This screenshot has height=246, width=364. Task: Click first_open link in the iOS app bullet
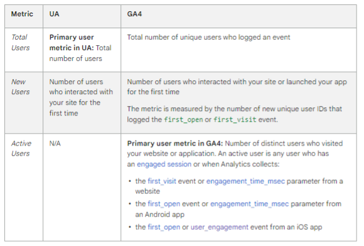click(164, 227)
